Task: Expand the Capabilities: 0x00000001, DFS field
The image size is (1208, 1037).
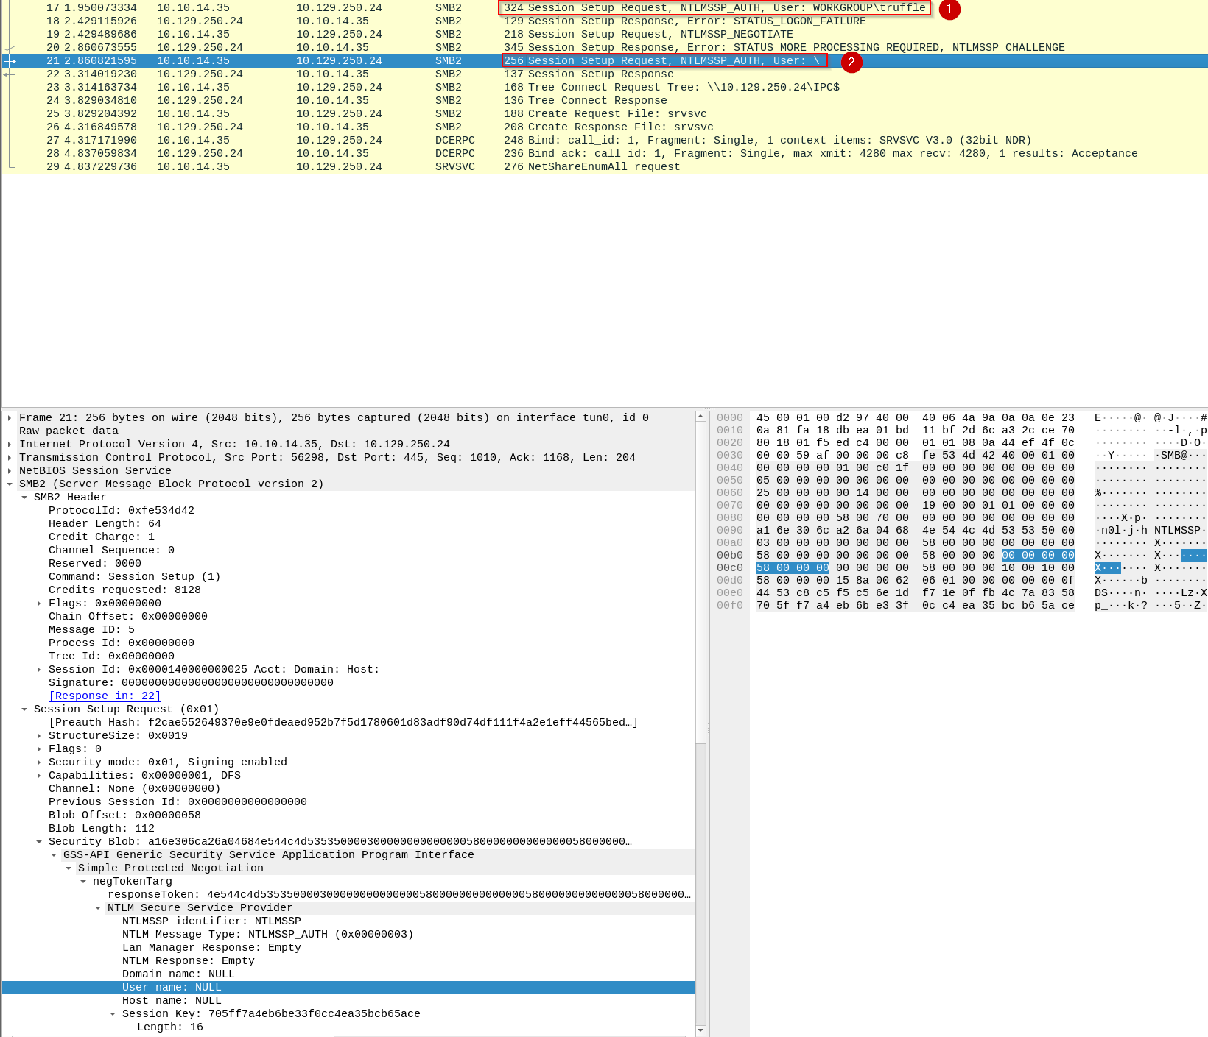Action: (38, 775)
